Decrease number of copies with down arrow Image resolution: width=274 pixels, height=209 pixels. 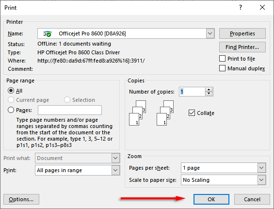[209, 94]
